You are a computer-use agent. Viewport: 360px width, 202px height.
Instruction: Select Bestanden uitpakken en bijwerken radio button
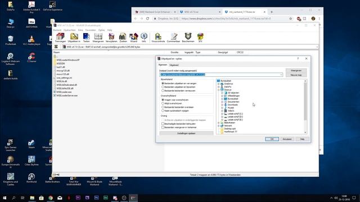coord(163,87)
